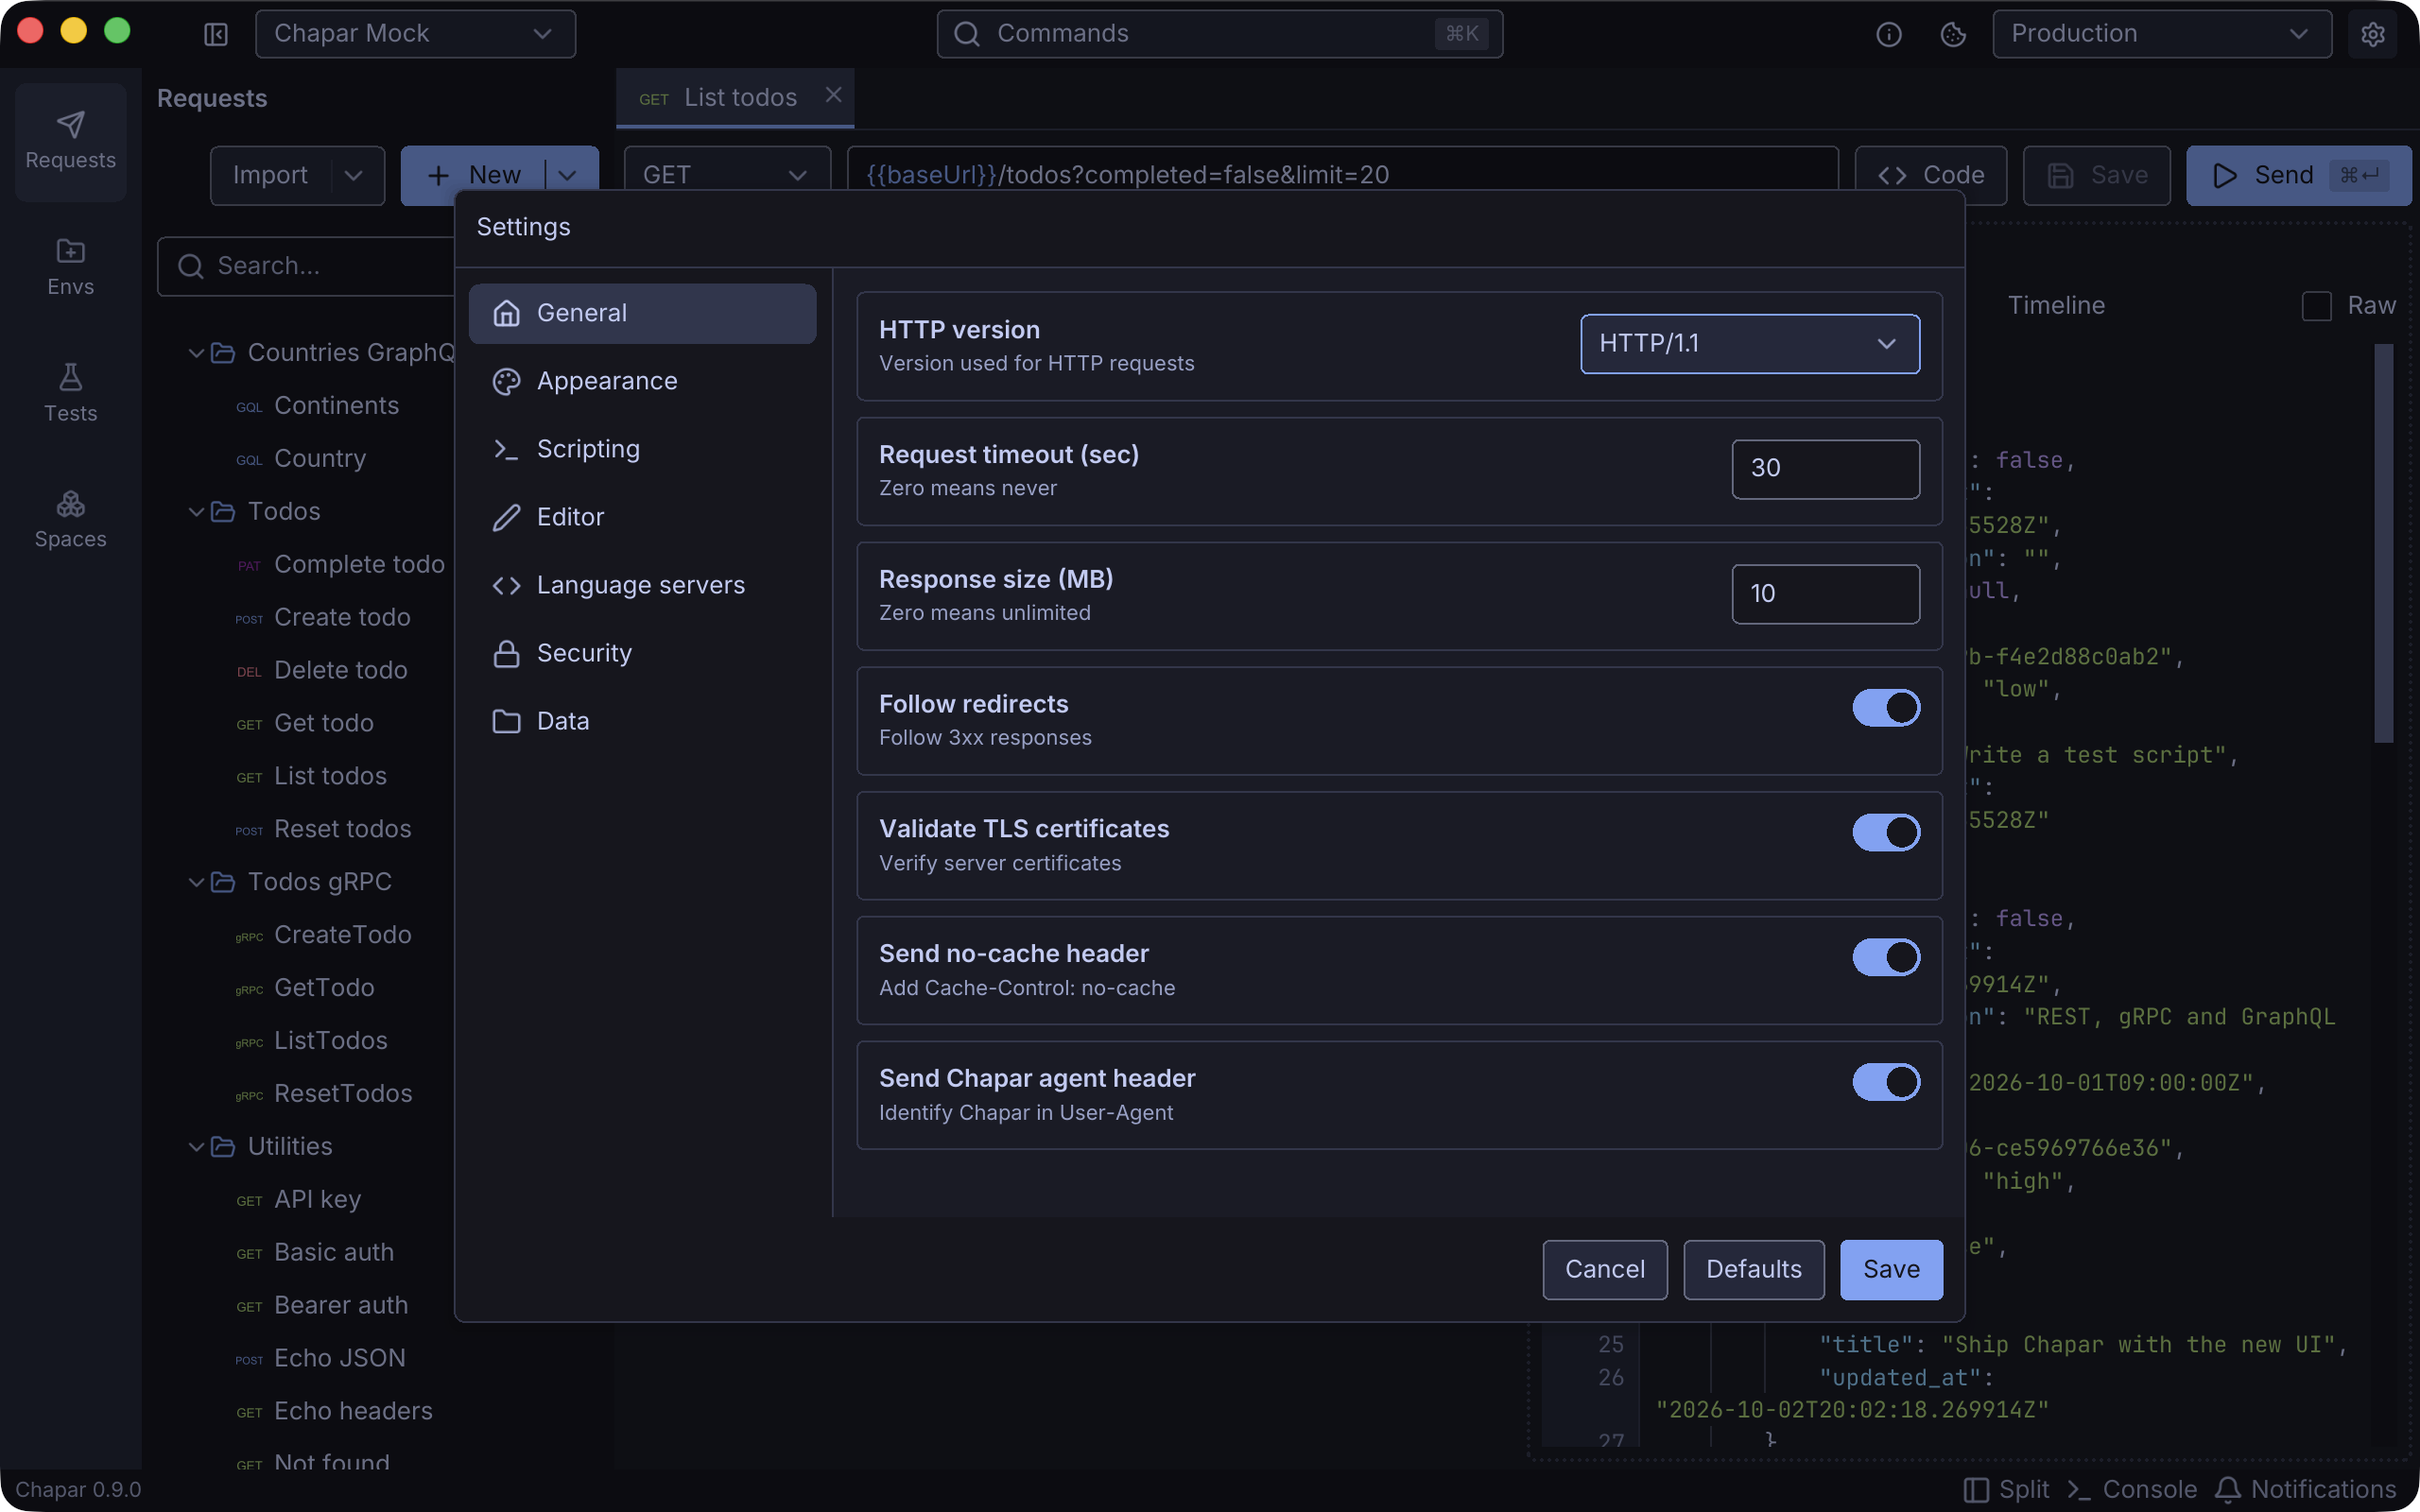Toggle the Send Chapar agent header switch
Screen dimensions: 2420x1512
[x=1886, y=1082]
